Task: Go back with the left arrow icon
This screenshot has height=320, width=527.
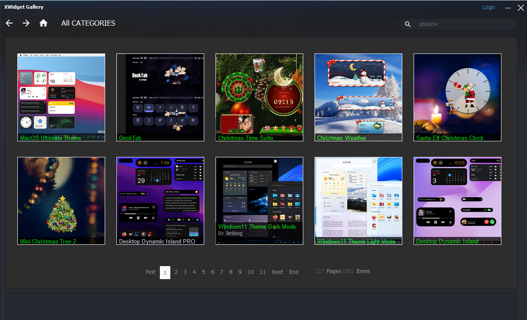Action: pos(9,23)
